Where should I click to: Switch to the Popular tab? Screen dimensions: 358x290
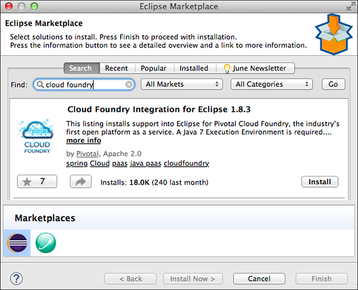(x=153, y=68)
